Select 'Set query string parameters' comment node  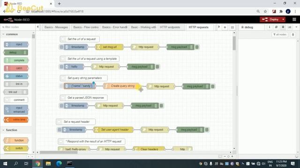83,78
